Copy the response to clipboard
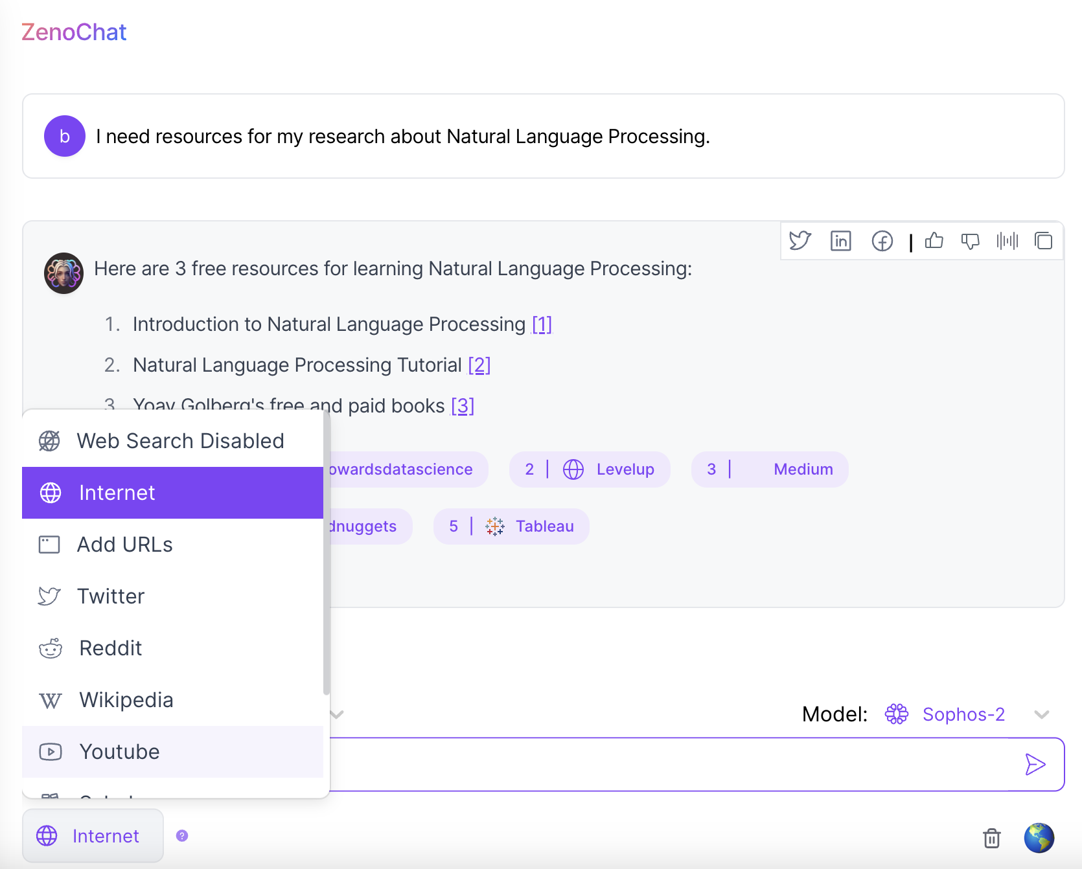This screenshot has height=869, width=1082. click(1044, 241)
